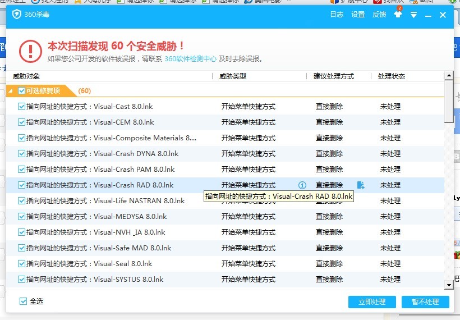
Task: Click the add-to-trust file icon on Visual-Crash RAD row
Action: [x=361, y=185]
